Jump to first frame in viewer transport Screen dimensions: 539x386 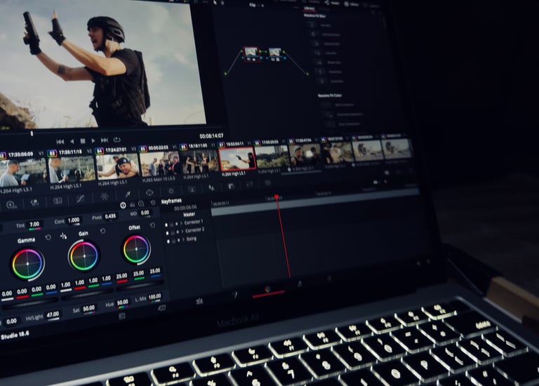pyautogui.click(x=60, y=142)
